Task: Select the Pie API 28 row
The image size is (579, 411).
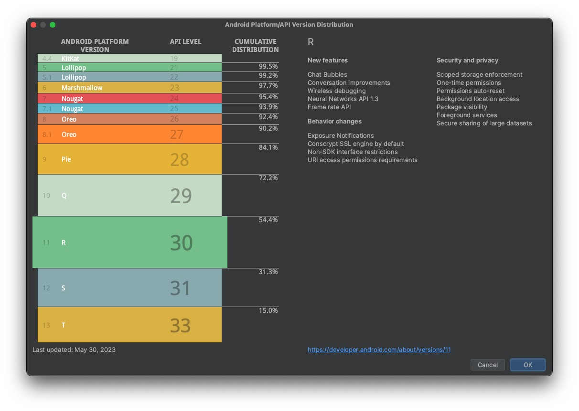Action: pyautogui.click(x=129, y=159)
